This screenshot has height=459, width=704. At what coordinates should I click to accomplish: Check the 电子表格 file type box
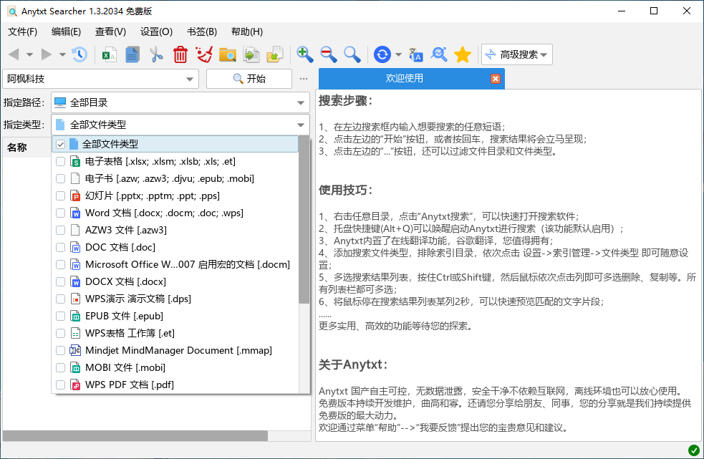(x=61, y=162)
